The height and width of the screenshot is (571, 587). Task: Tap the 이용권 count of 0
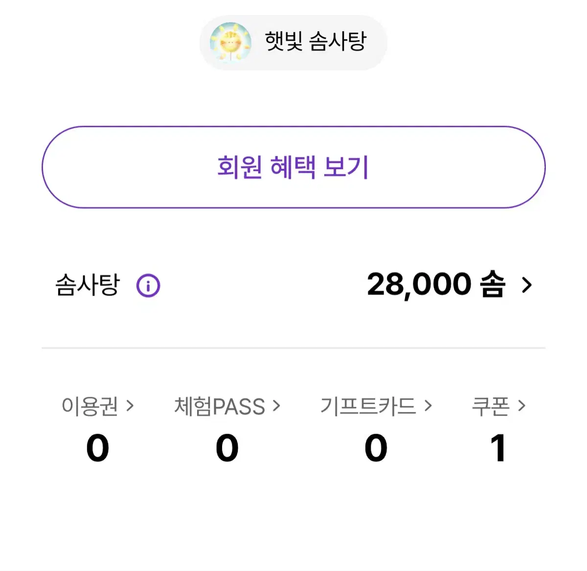click(98, 448)
